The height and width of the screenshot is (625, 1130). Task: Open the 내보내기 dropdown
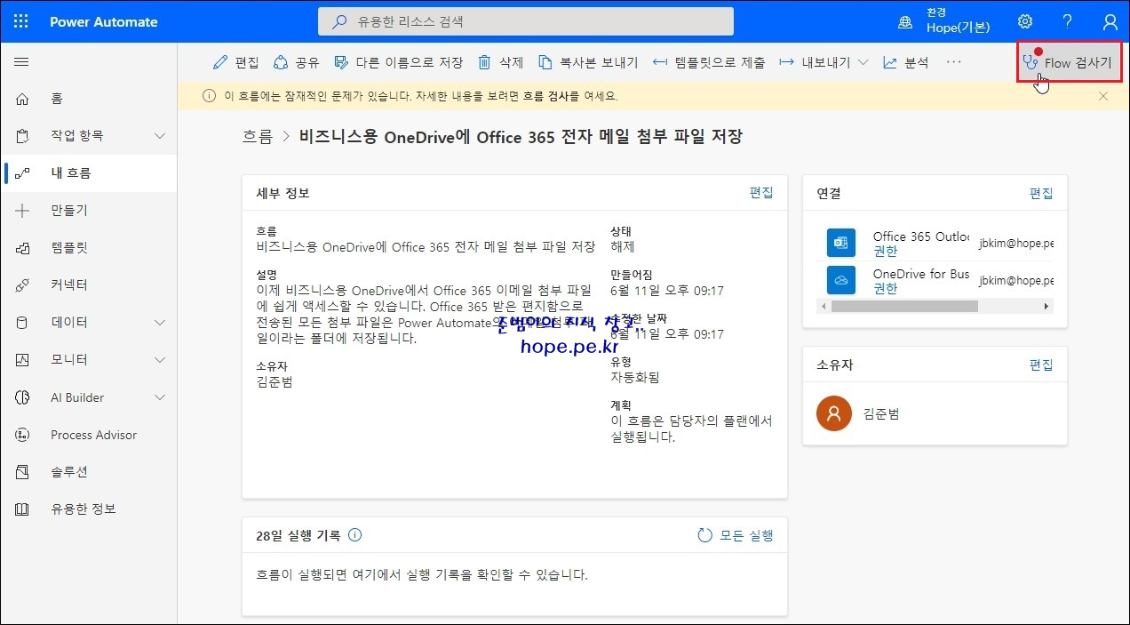click(824, 62)
